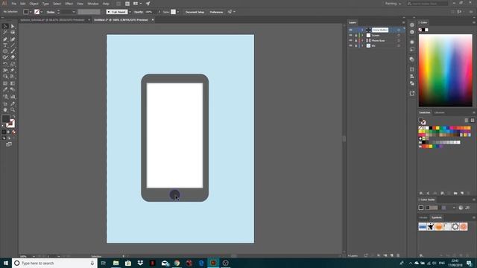This screenshot has width=477, height=268.
Task: Select the Direct Selection tool
Action: (x=13, y=27)
